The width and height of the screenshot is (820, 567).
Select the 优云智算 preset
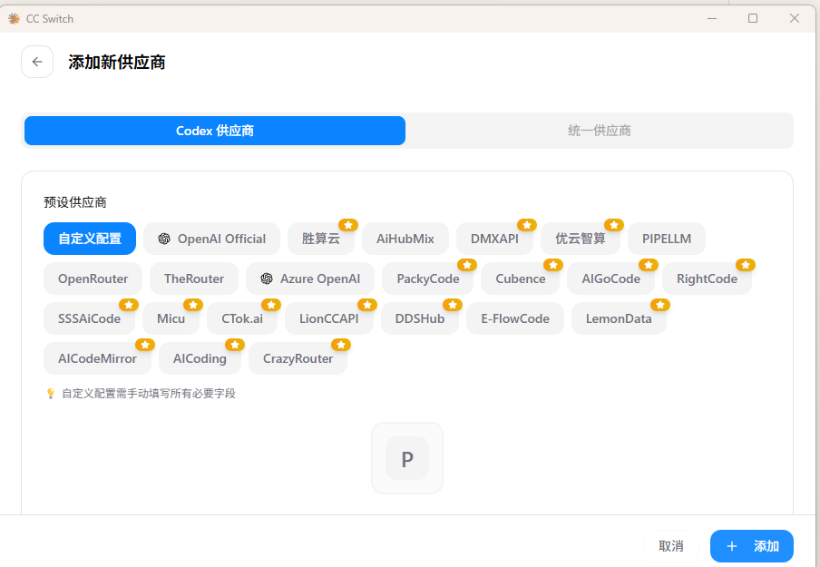coord(581,239)
